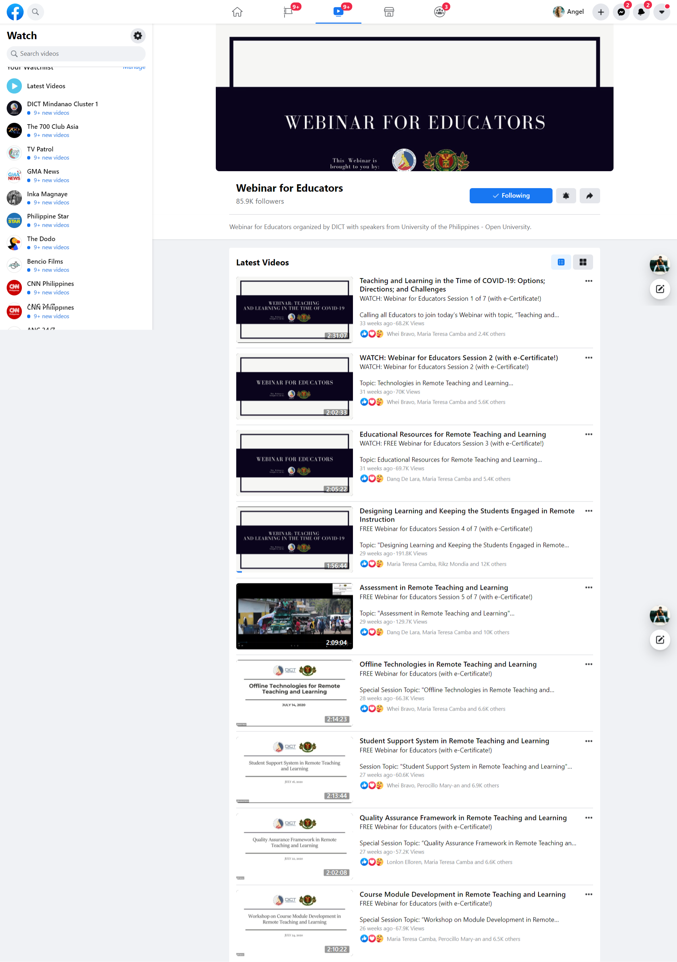The height and width of the screenshot is (962, 677).
Task: Open options menu for Assessment in Remote Teaching video
Action: 588,588
